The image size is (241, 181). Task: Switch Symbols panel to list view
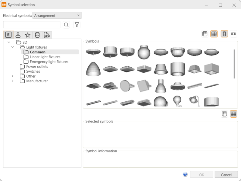point(205,34)
